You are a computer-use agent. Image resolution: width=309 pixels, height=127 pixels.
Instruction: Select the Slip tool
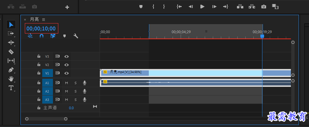11,61
